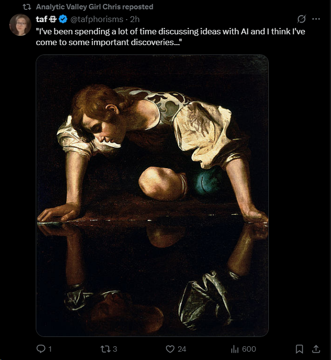This screenshot has width=331, height=360.
Task: Open the tweet via the "2h" timestamp
Action: coord(135,20)
